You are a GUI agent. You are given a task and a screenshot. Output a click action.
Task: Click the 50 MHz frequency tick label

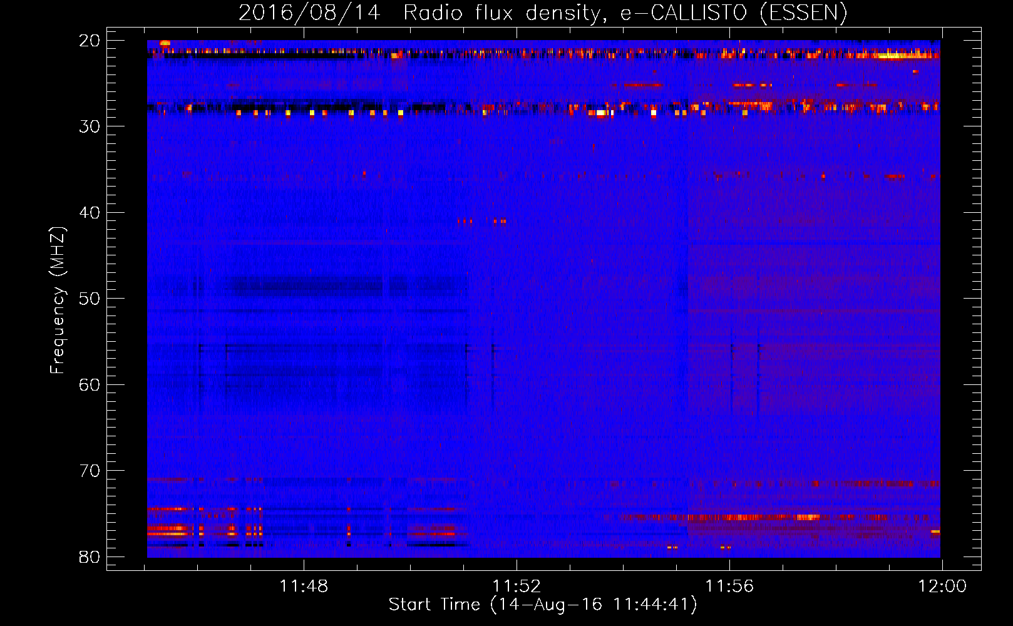pyautogui.click(x=90, y=299)
